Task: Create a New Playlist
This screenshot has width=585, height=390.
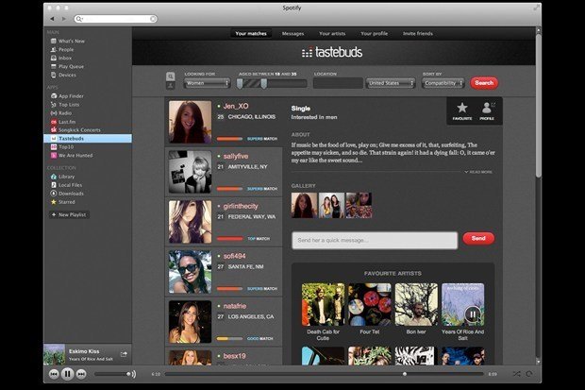Action: pos(69,214)
